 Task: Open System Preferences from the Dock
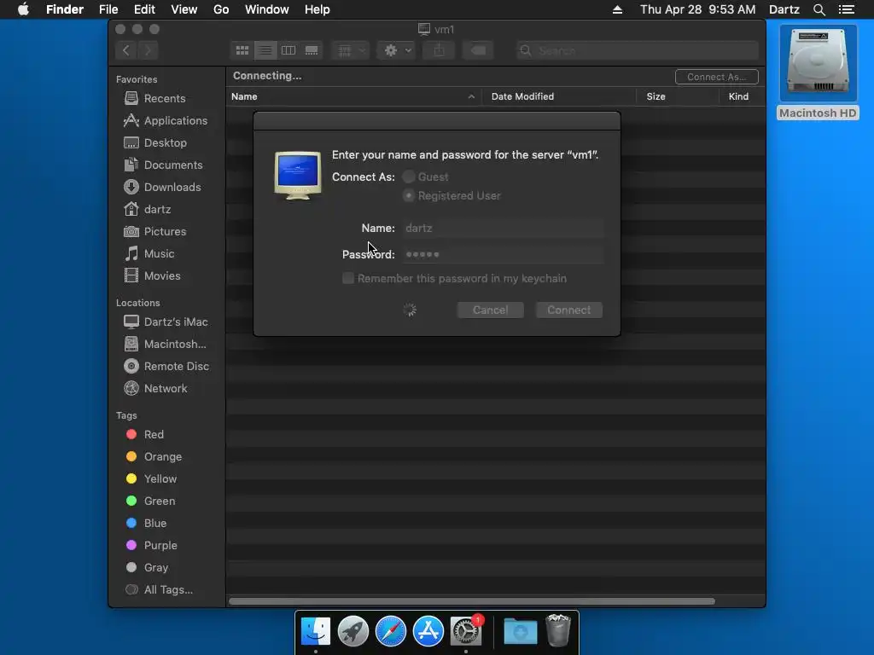tap(466, 632)
